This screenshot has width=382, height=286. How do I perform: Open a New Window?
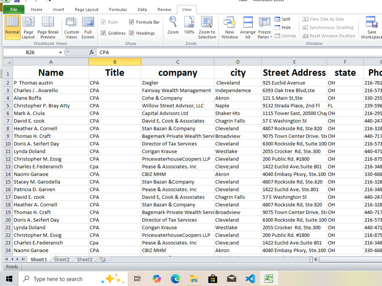[230, 27]
